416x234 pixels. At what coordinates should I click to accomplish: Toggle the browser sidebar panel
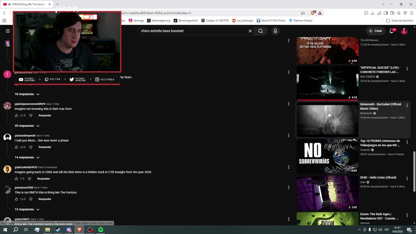pos(386,13)
